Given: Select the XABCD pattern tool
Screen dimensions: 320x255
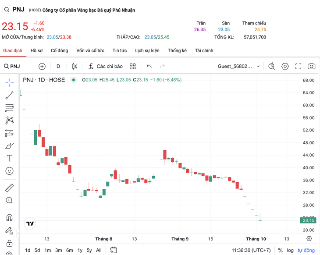Looking at the screenshot, I should point(9,120).
